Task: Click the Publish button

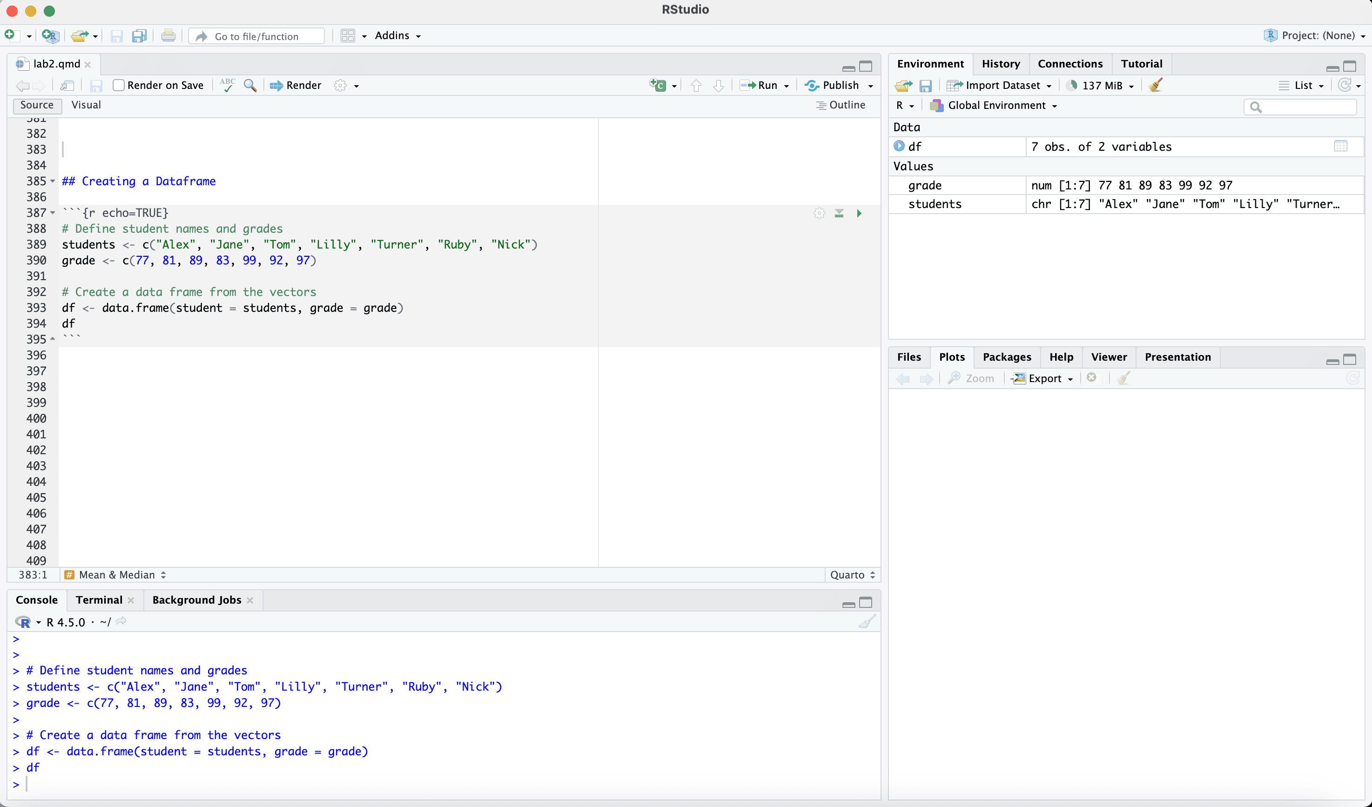Action: (x=834, y=86)
